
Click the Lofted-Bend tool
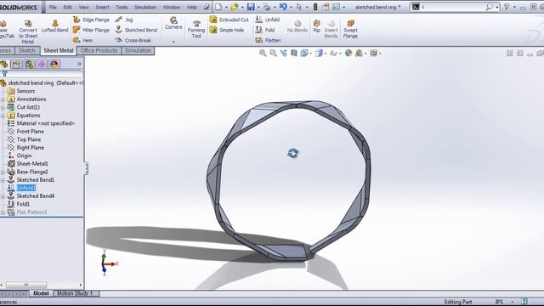[54, 26]
